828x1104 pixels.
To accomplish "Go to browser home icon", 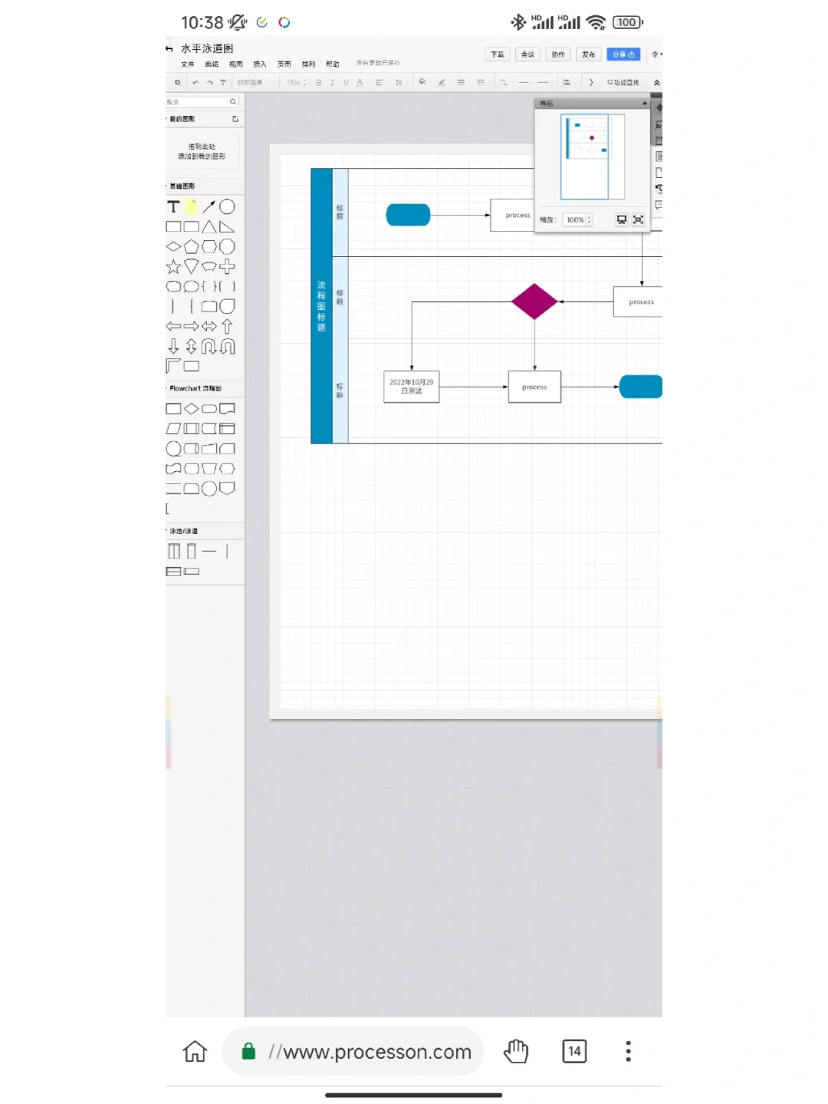I will 195,1051.
